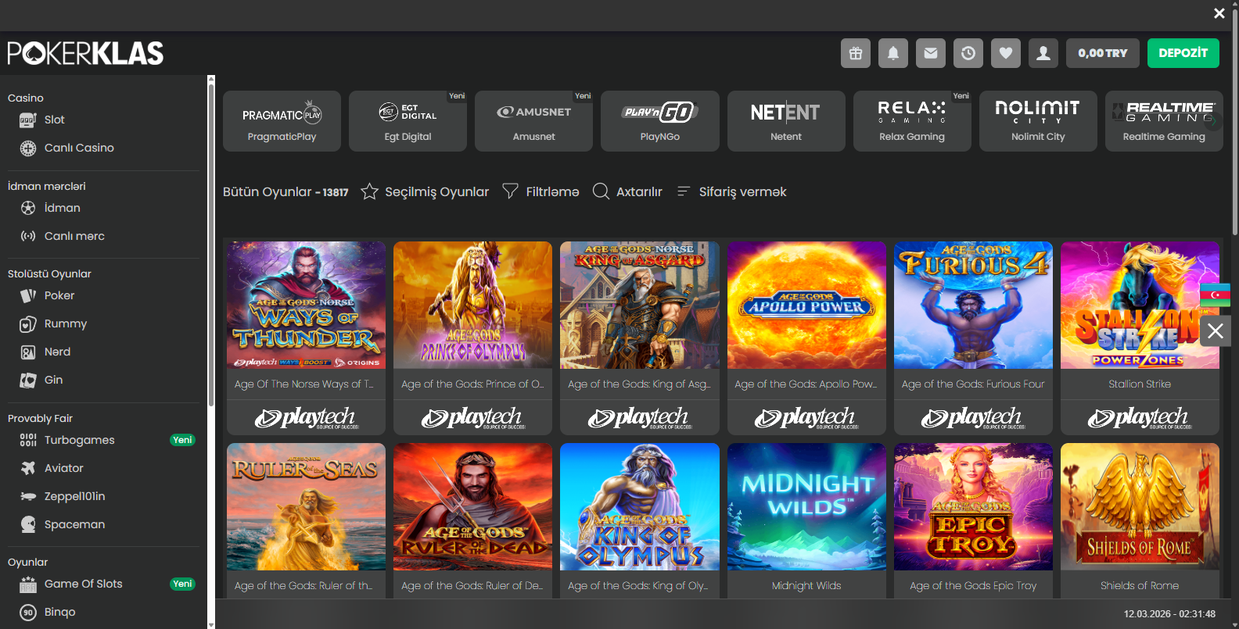1239x629 pixels.
Task: Click the Axtarılır search option
Action: click(x=627, y=191)
